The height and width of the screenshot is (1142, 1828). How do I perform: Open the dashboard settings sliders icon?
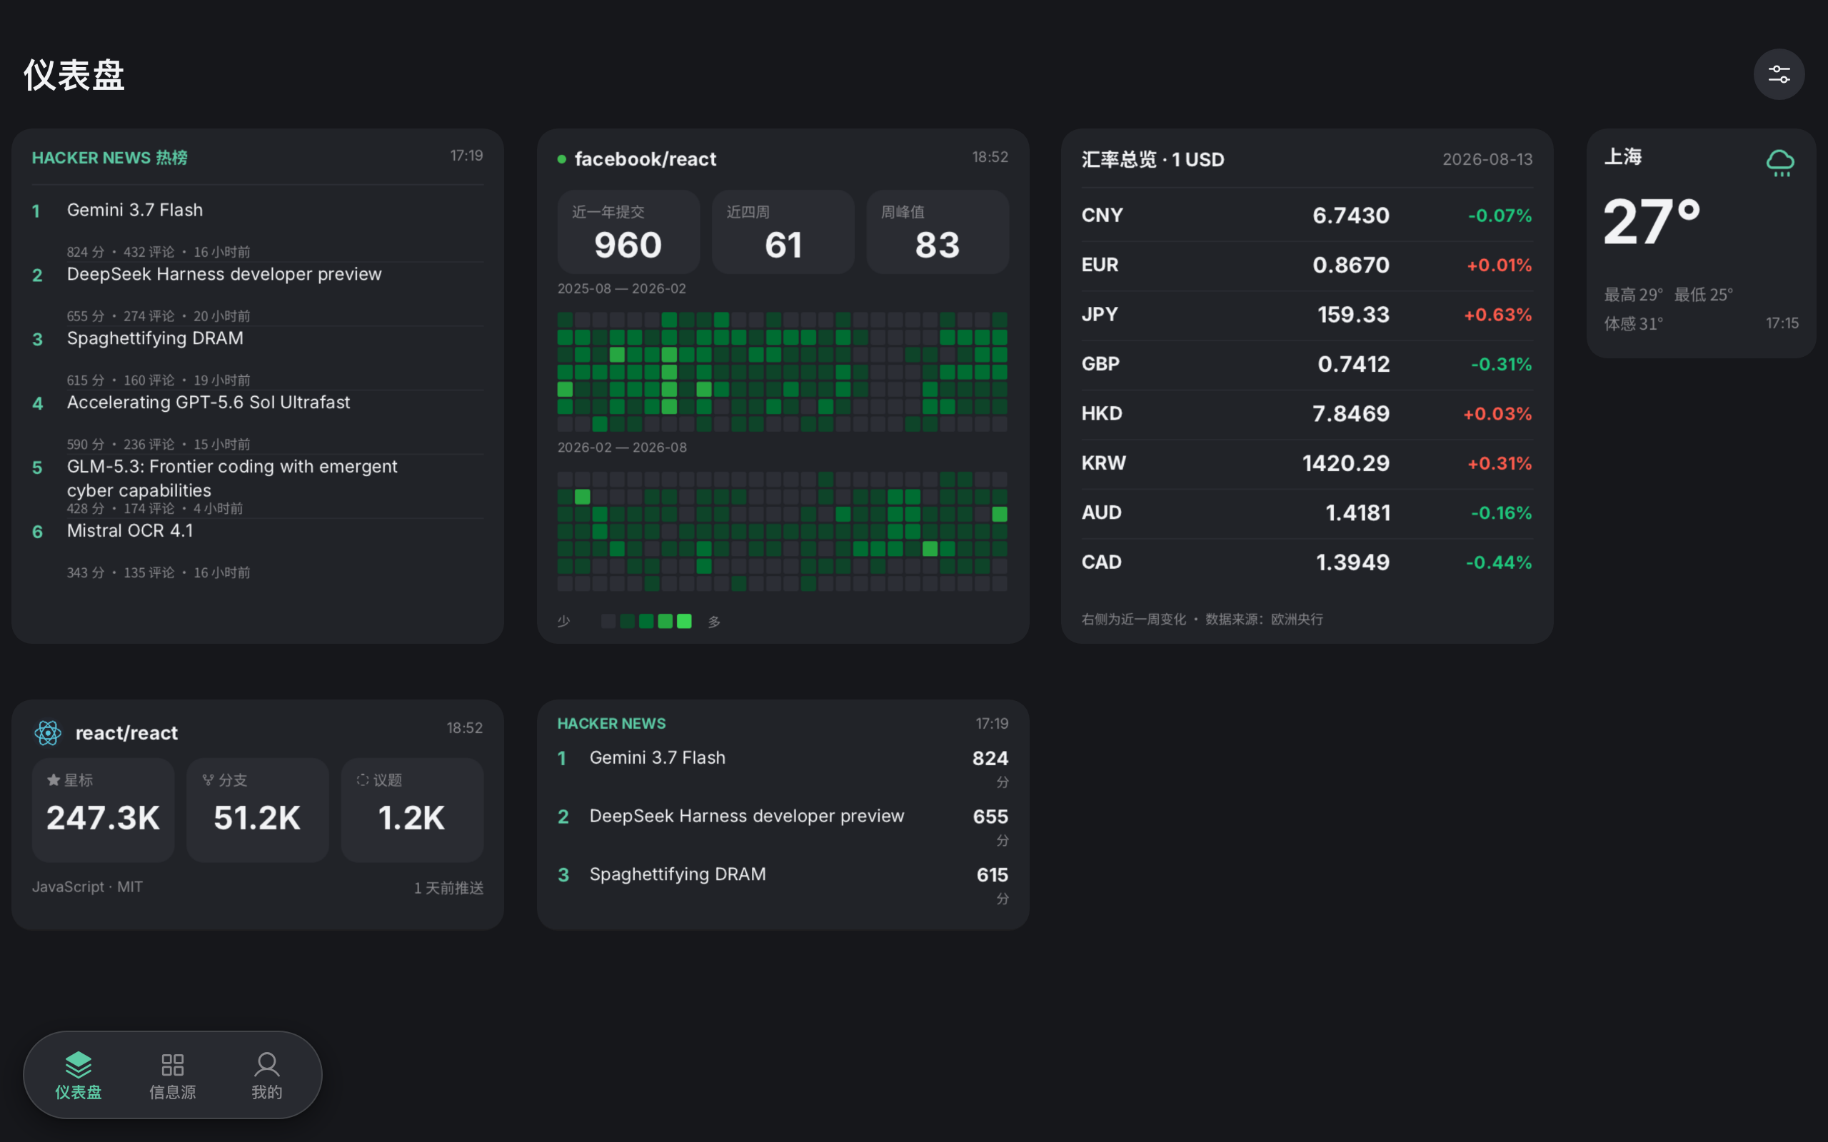(x=1779, y=74)
